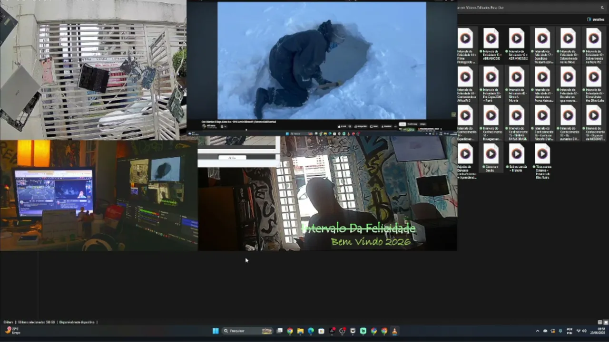Image resolution: width=609 pixels, height=342 pixels.
Task: Select the Conhecimento 16 Confucio Filosofia file
Action: tap(542, 123)
